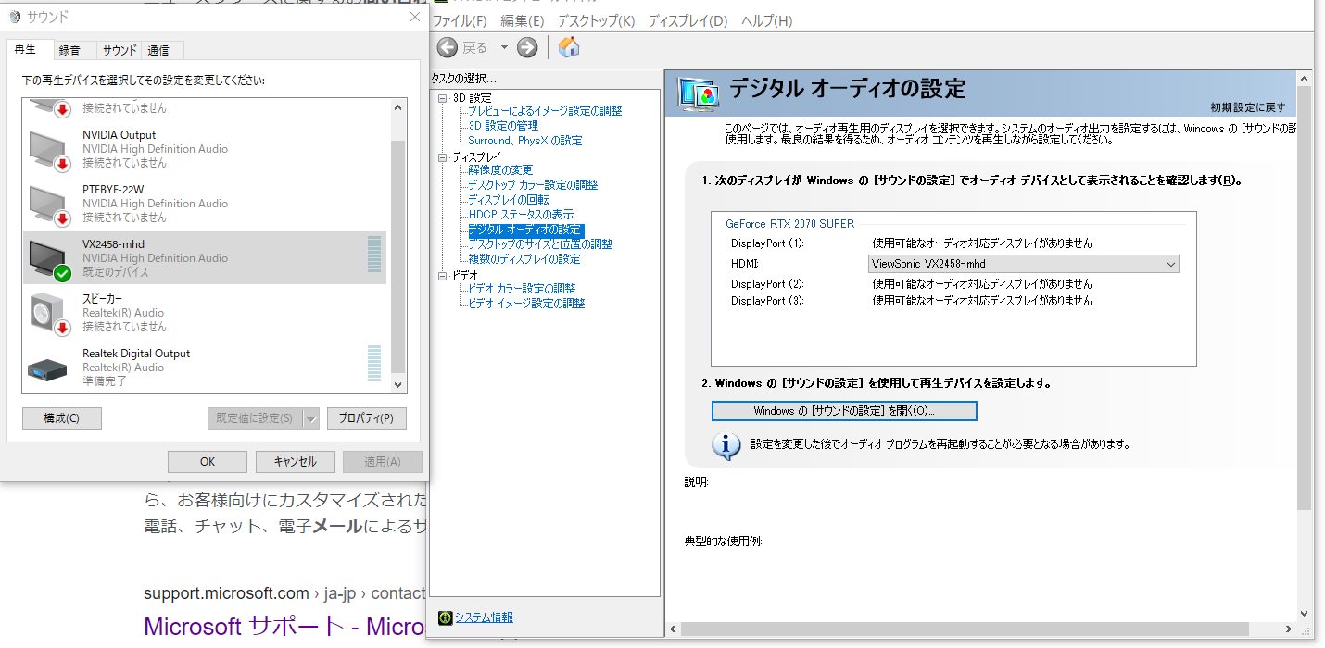This screenshot has width=1325, height=648.
Task: Close the サウンド dialog
Action: [x=414, y=17]
